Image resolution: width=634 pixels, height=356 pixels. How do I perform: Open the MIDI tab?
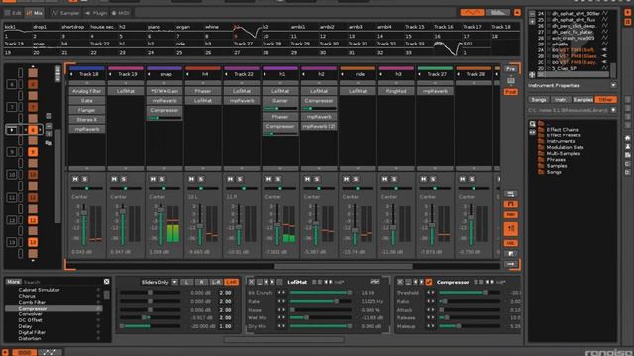point(121,13)
